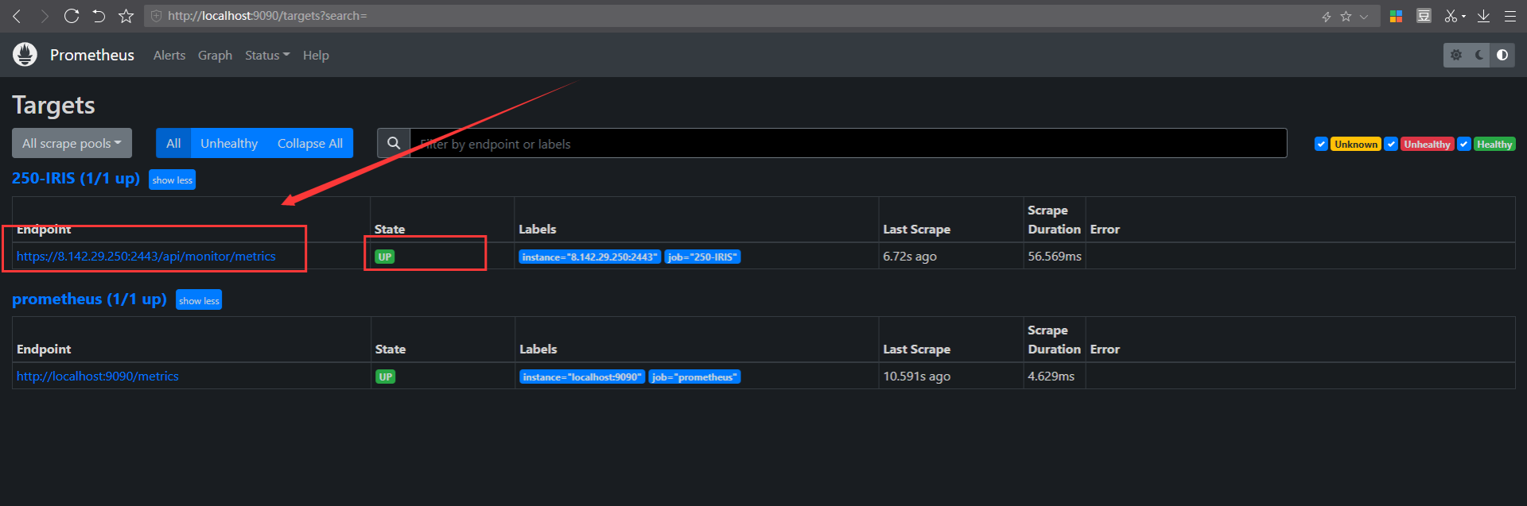This screenshot has height=506, width=1527.
Task: Click the search magnifier icon
Action: pyautogui.click(x=394, y=143)
